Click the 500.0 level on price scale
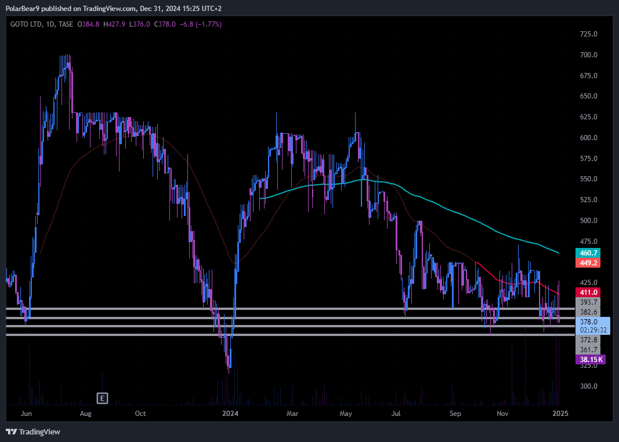The image size is (619, 442). click(x=589, y=221)
